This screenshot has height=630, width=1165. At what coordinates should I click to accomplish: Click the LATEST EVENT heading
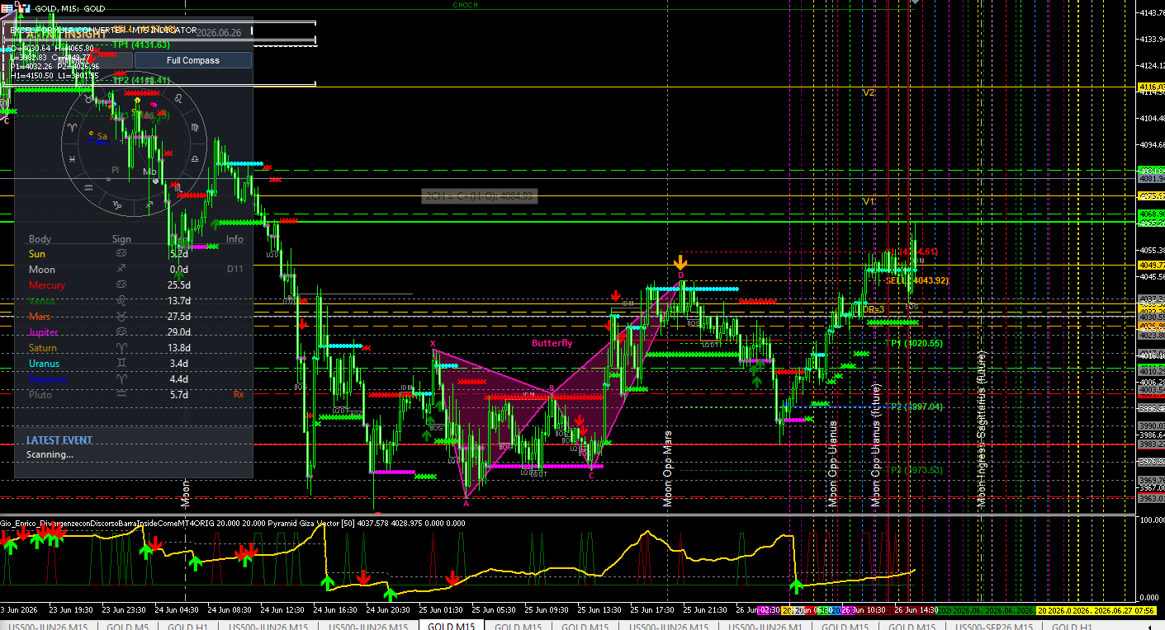click(x=59, y=440)
